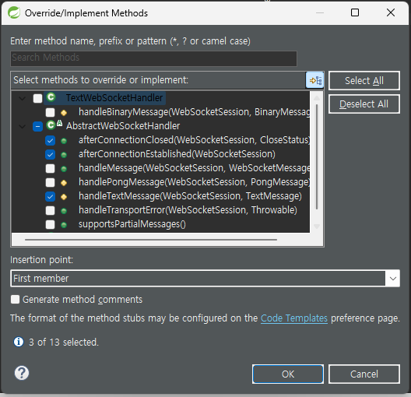Uncheck the afterConnectionEstablished checkbox
Viewport: 411px width, 397px height.
pyautogui.click(x=50, y=155)
